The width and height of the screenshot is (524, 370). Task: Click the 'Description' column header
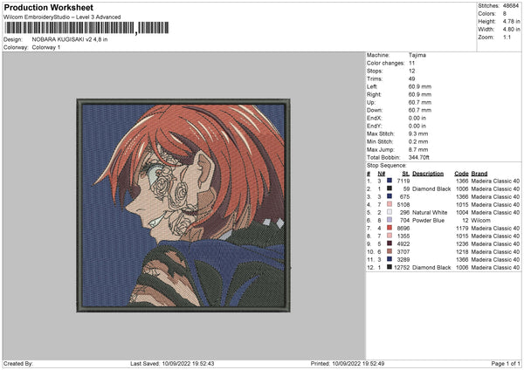(x=428, y=174)
